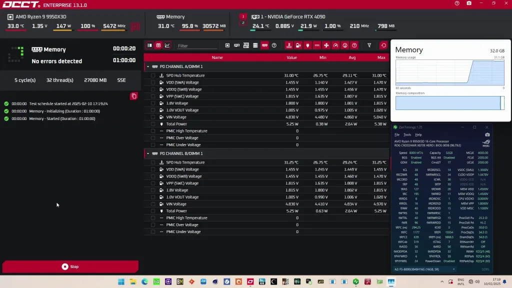
Task: Check Total Power in DIMM A
Action: point(153,124)
